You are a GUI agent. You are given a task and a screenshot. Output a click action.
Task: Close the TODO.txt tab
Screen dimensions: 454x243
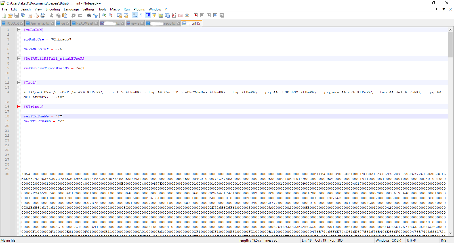click(22, 23)
